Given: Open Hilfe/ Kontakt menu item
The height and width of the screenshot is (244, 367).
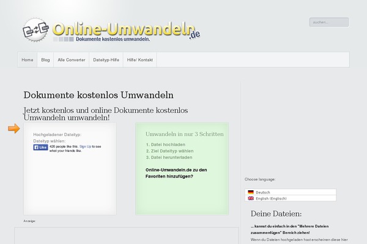Looking at the screenshot, I should coord(140,60).
